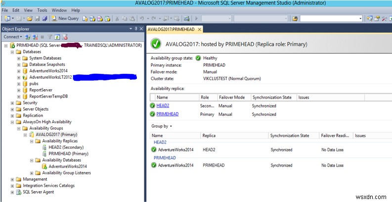The image size is (392, 202).
Task: Open the HEAD2 link in availability replica list
Action: click(x=163, y=106)
